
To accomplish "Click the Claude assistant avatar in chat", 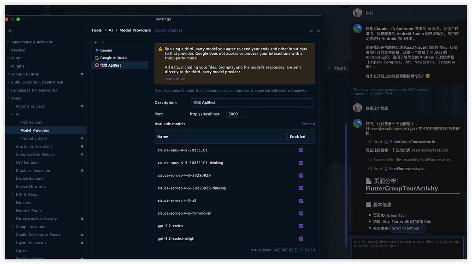I will click(358, 29).
